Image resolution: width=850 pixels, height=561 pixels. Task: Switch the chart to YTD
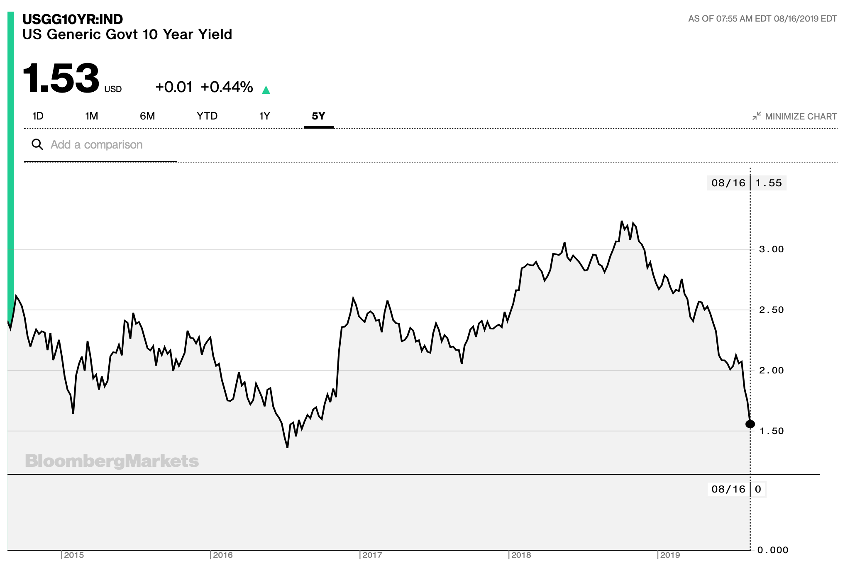[207, 116]
